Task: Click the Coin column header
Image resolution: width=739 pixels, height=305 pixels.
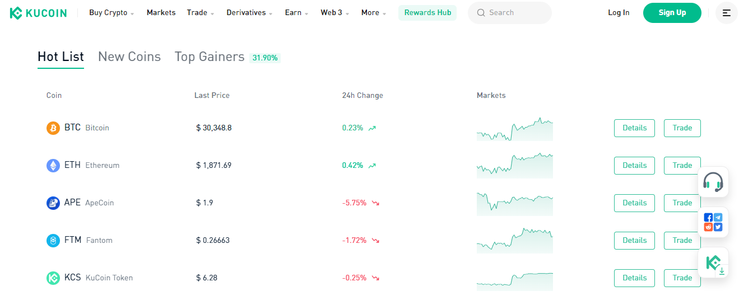Action: [54, 96]
